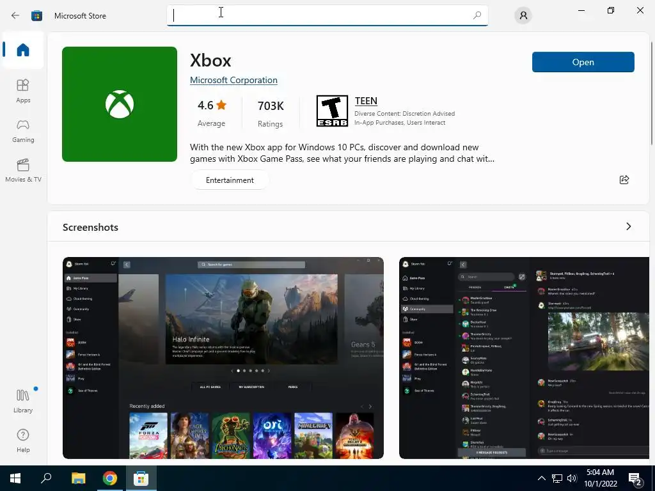The width and height of the screenshot is (655, 491).
Task: Open the Gaming section
Action: tap(23, 130)
